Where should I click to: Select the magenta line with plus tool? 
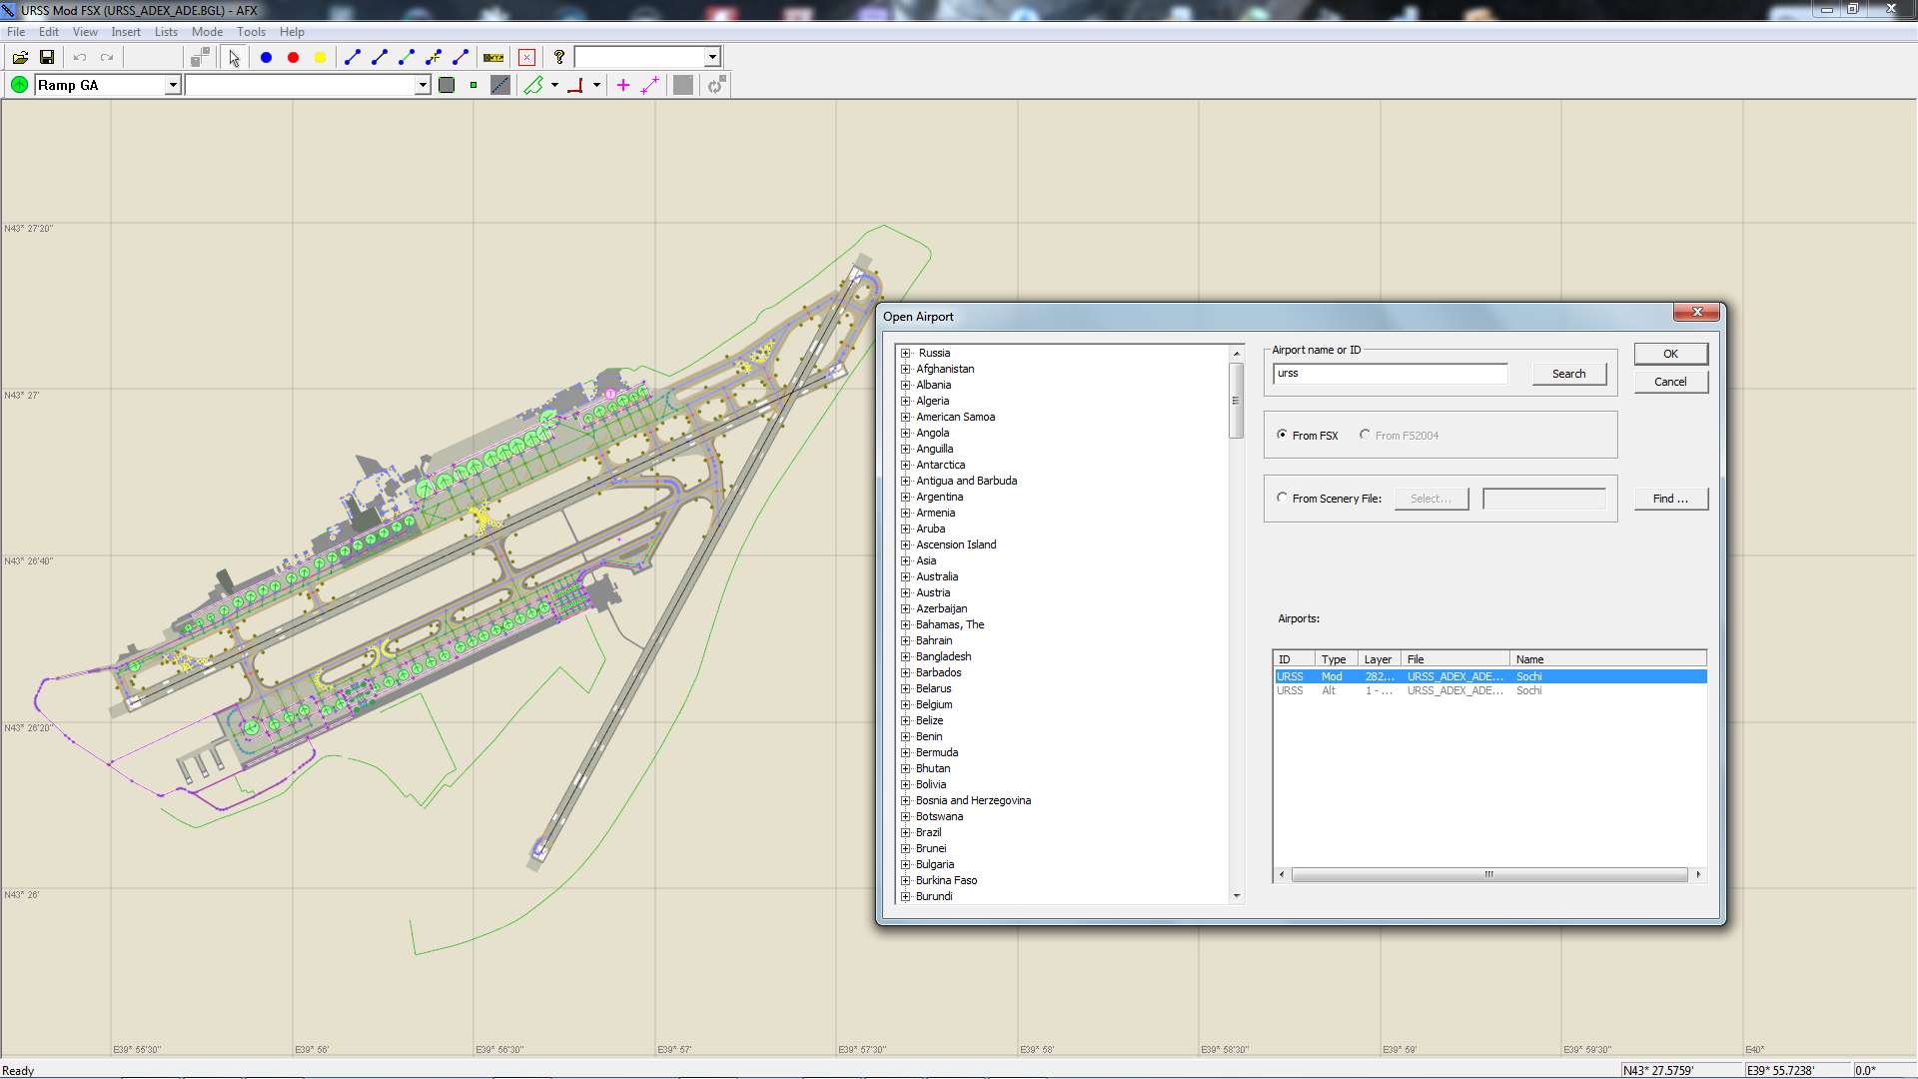(x=650, y=85)
